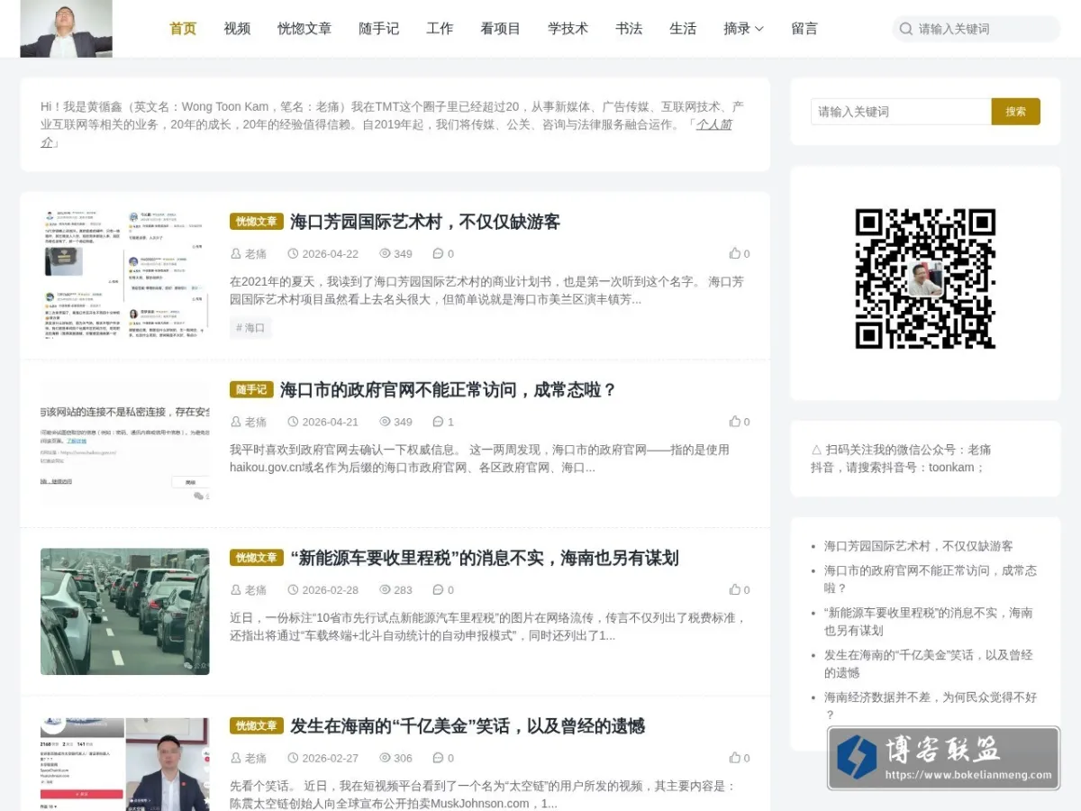Open the 书法 menu item

[629, 28]
